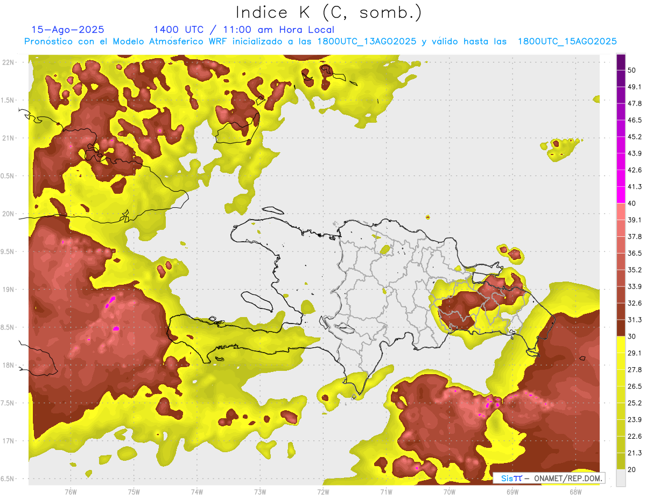Click colorbar value "43.9"
646x499 pixels.
(634, 153)
